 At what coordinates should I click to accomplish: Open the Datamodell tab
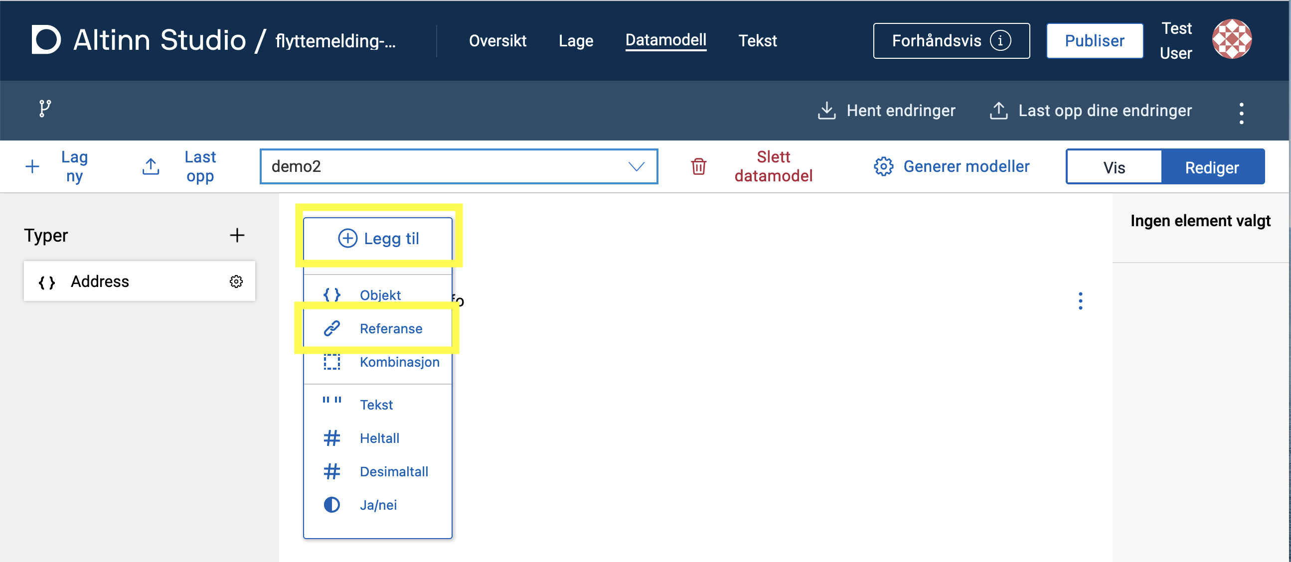(665, 40)
